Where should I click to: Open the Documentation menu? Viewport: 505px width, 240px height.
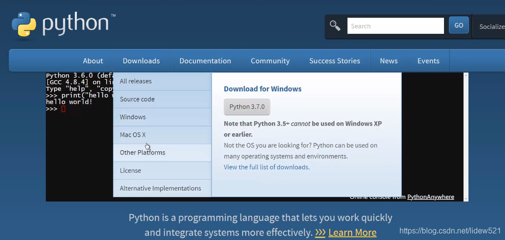point(205,61)
